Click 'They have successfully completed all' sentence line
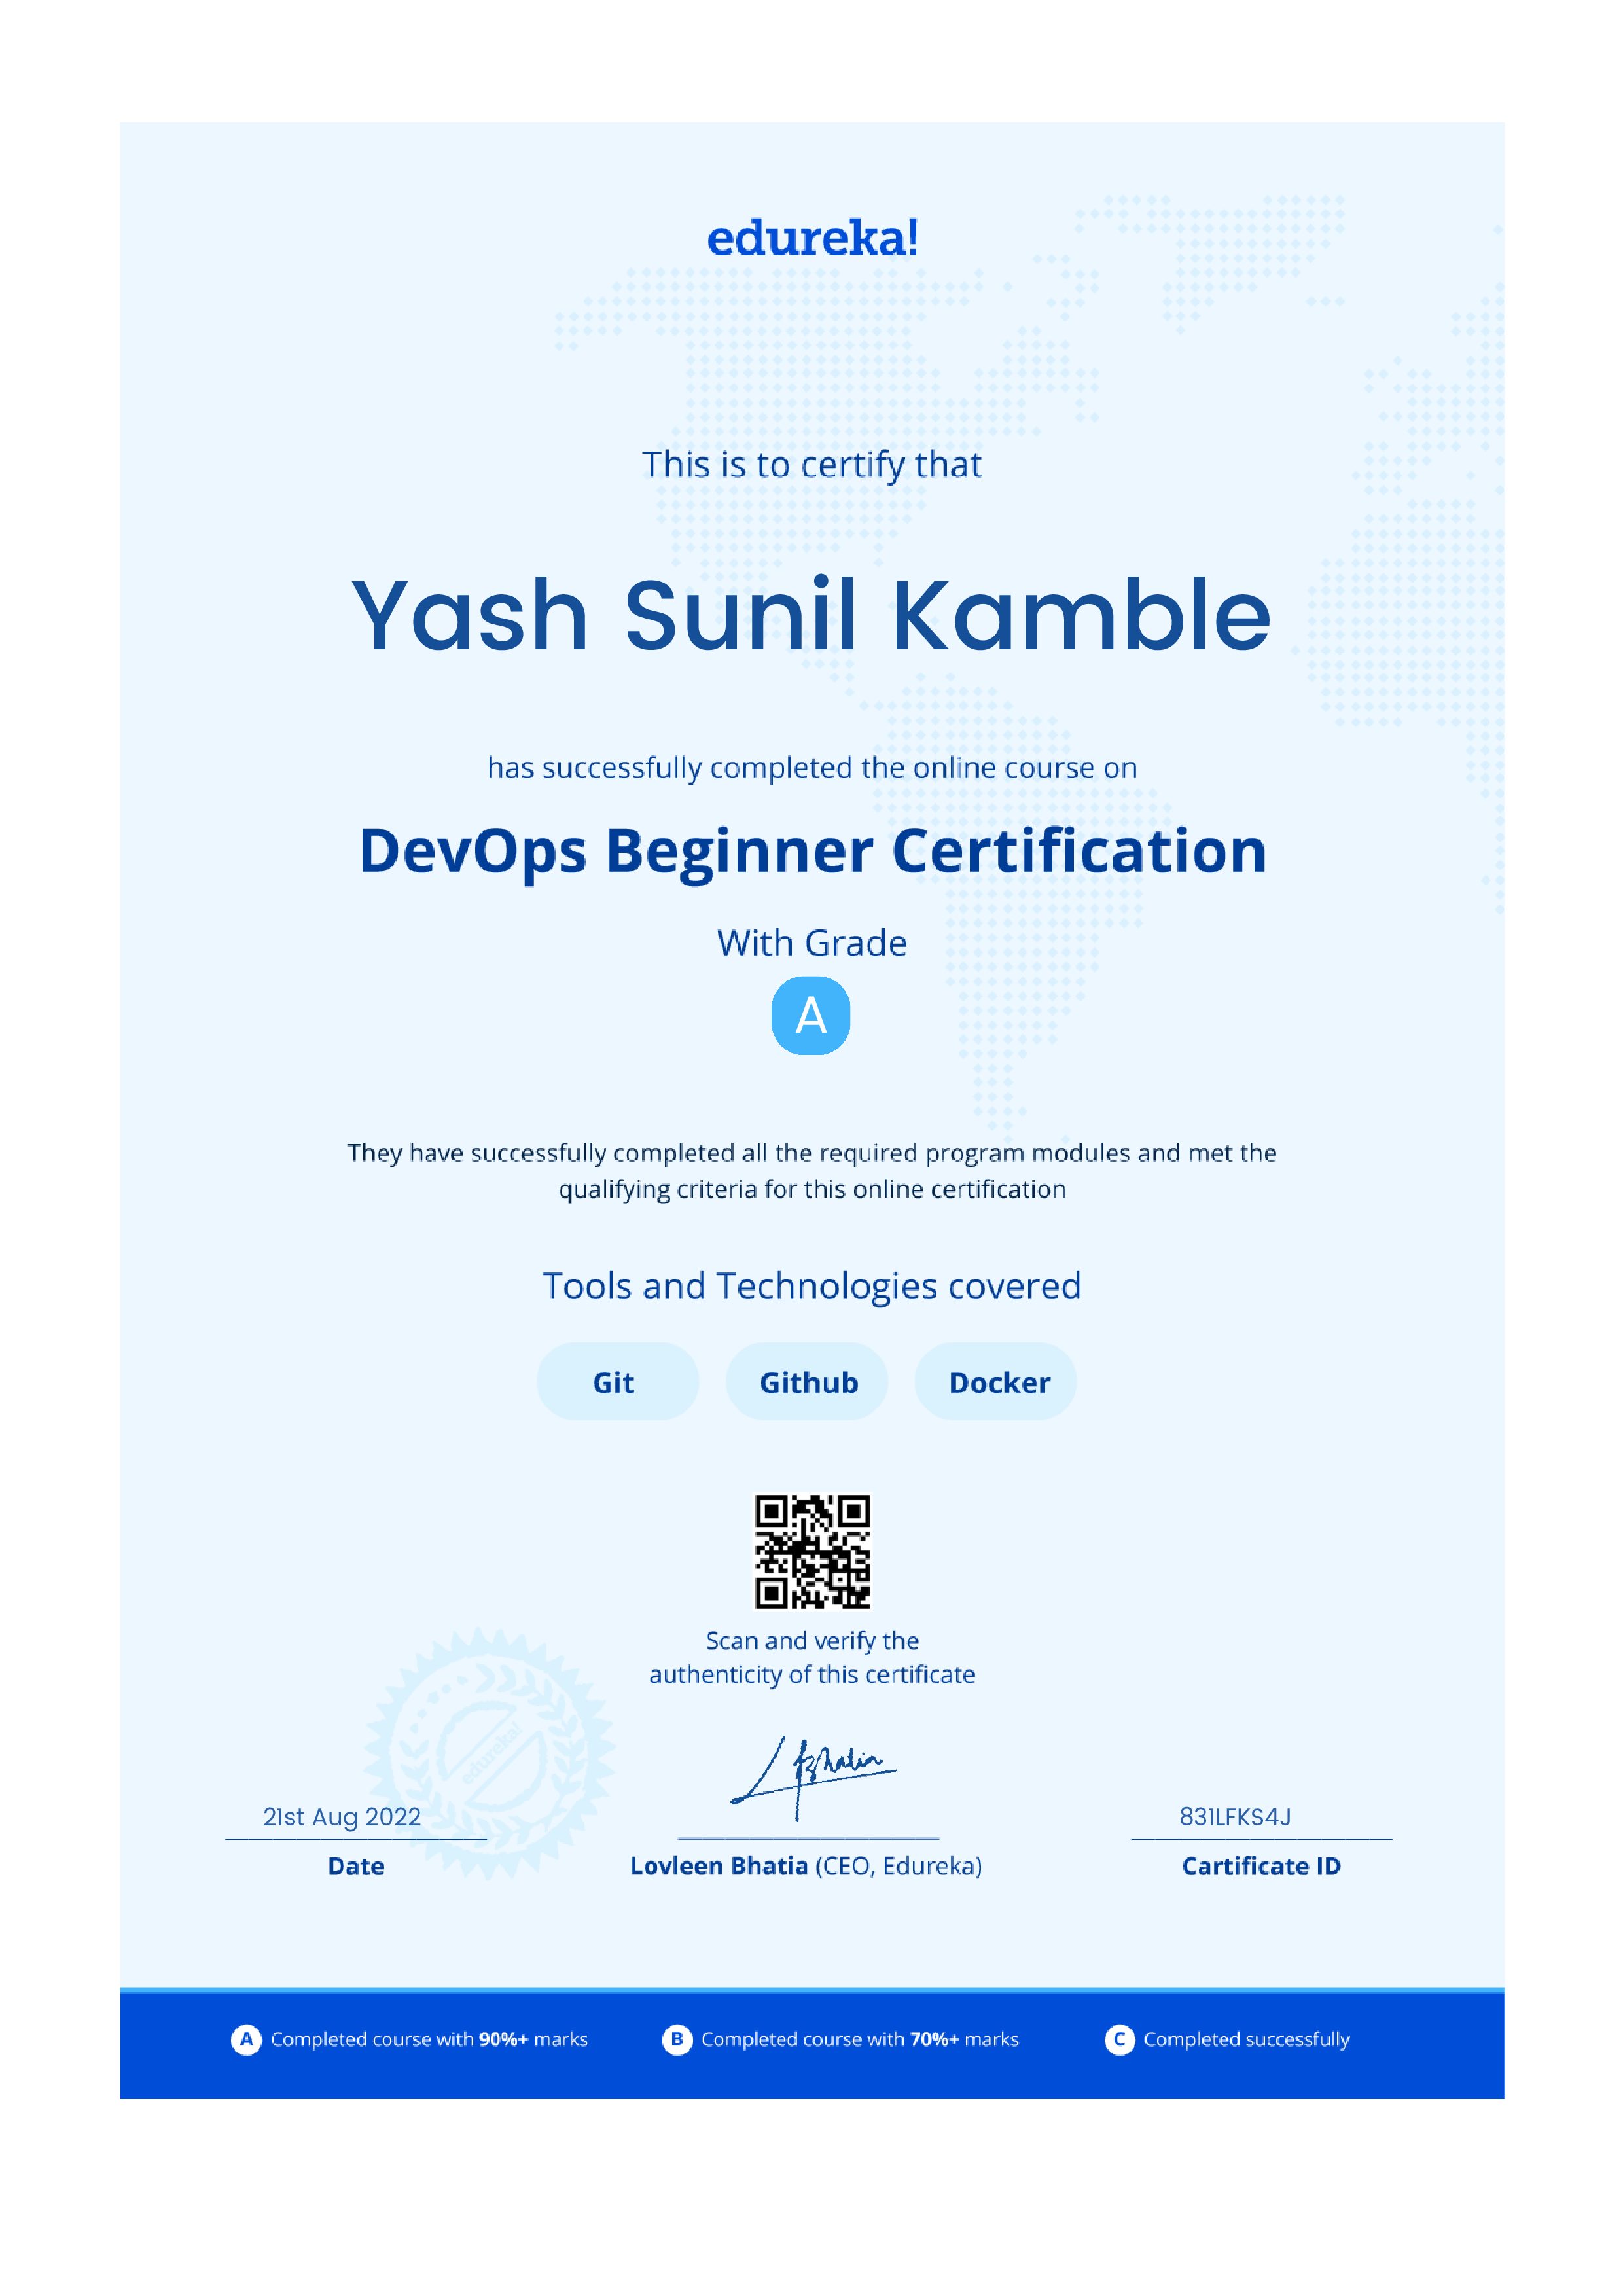The image size is (1623, 2296). click(x=812, y=1153)
